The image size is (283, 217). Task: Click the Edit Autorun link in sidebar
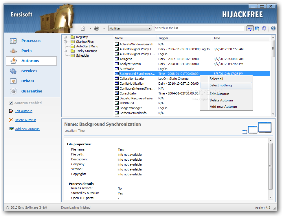click(23, 111)
